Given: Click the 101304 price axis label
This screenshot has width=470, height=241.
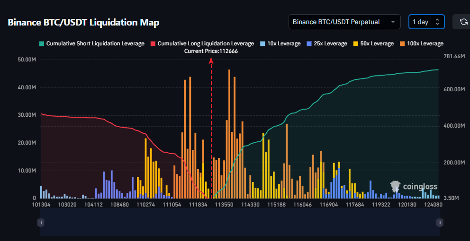Looking at the screenshot, I should tap(41, 205).
